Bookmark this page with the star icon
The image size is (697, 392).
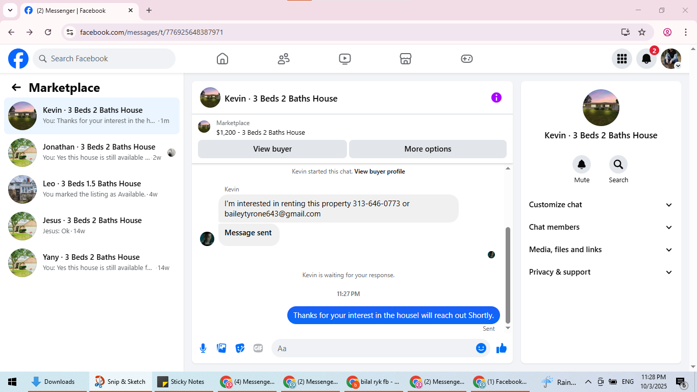click(642, 32)
